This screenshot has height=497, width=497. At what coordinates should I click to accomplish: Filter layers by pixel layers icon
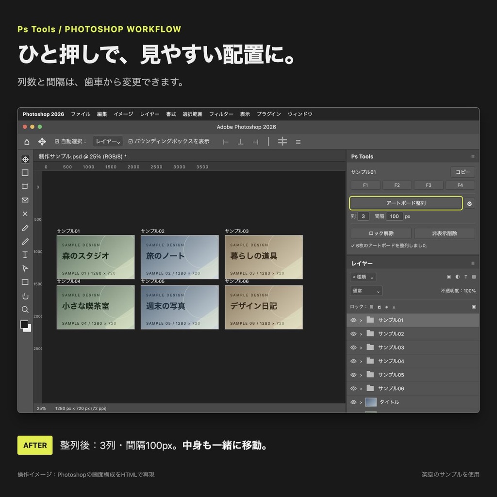[449, 277]
